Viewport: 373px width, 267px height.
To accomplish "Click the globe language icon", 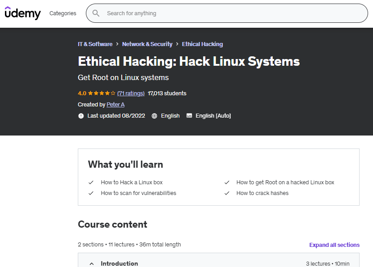I will [154, 116].
